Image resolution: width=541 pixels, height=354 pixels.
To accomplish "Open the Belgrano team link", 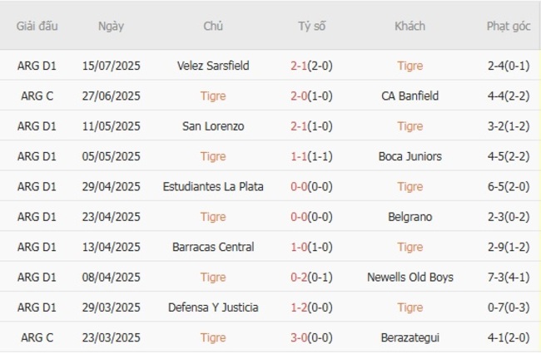I will 409,217.
